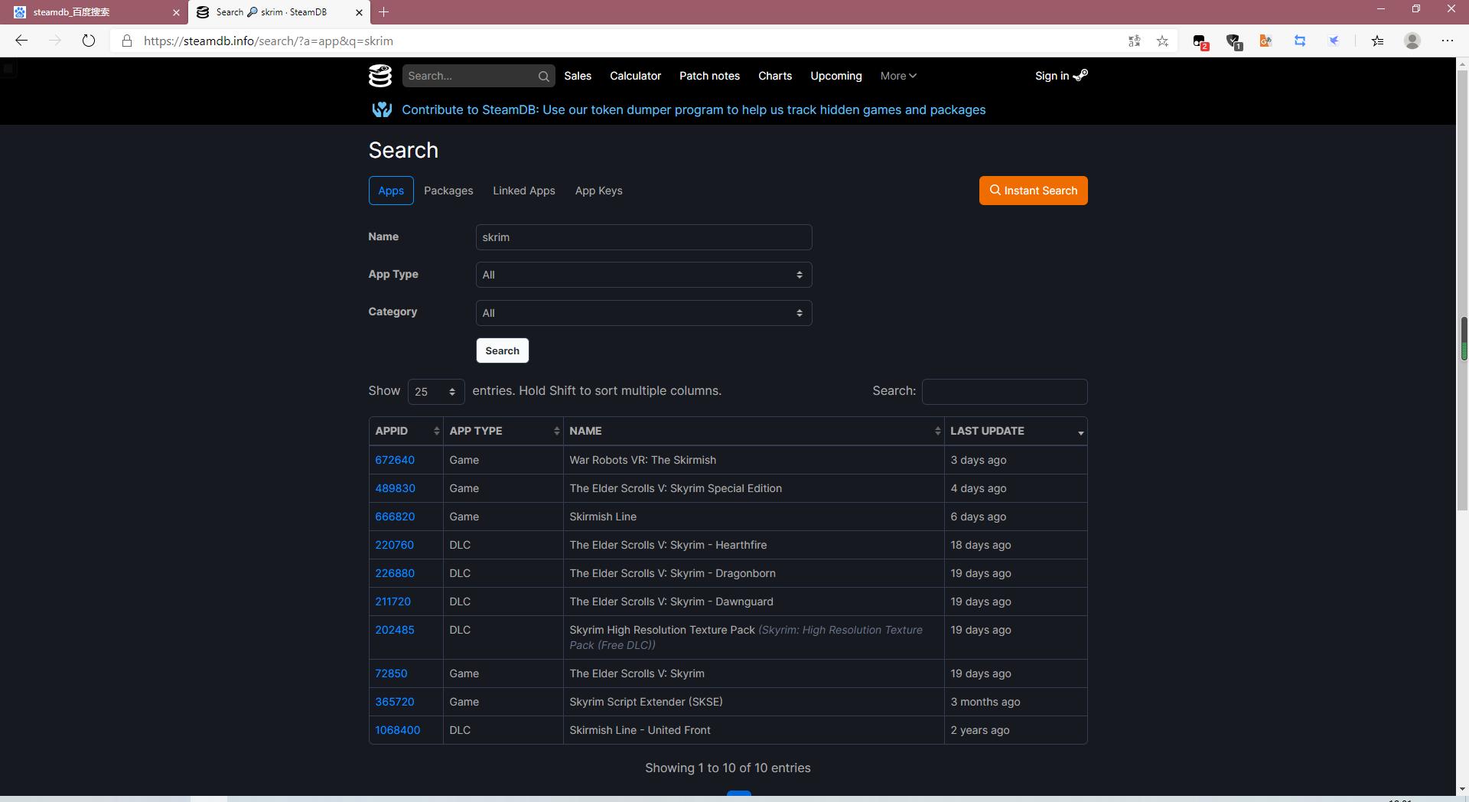Change the entries shown dropdown
This screenshot has height=802, width=1469.
click(435, 392)
